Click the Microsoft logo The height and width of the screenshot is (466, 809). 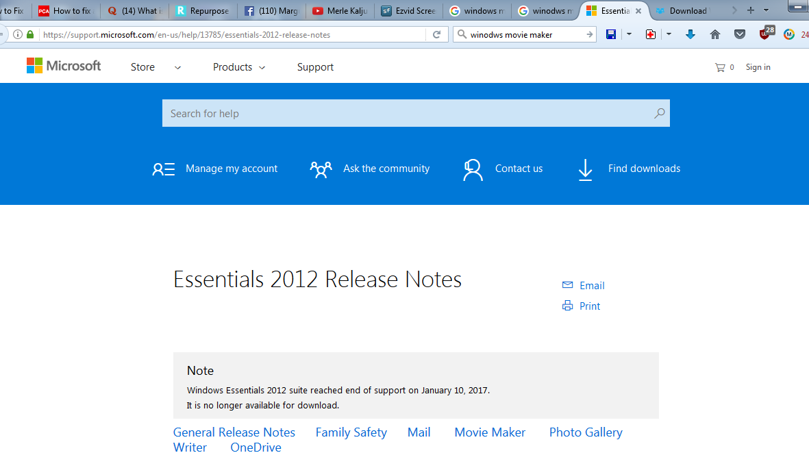tap(64, 66)
